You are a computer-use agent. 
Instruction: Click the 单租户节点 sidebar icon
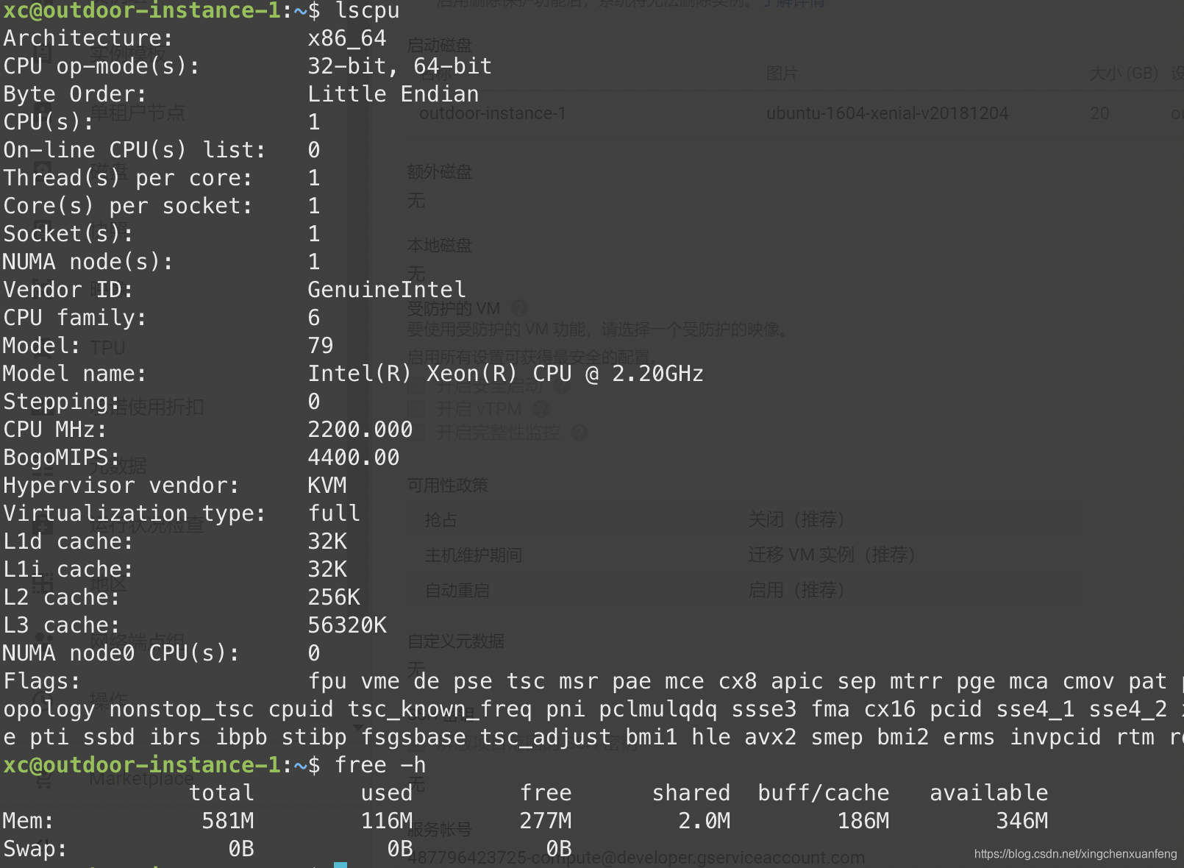[x=42, y=113]
